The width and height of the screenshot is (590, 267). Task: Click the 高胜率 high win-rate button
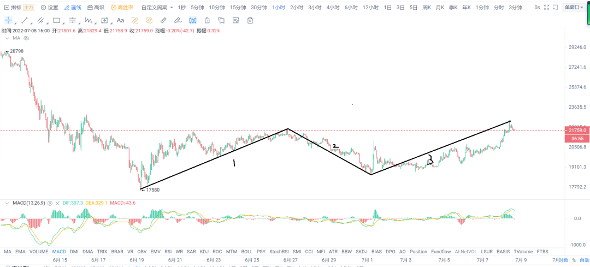(121, 8)
